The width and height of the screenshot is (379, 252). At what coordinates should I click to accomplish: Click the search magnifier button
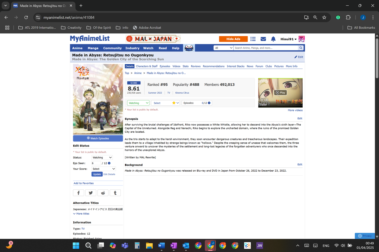click(301, 48)
